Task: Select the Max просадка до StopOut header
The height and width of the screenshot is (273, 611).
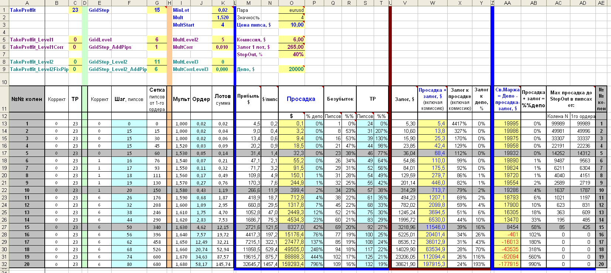Action: point(571,99)
